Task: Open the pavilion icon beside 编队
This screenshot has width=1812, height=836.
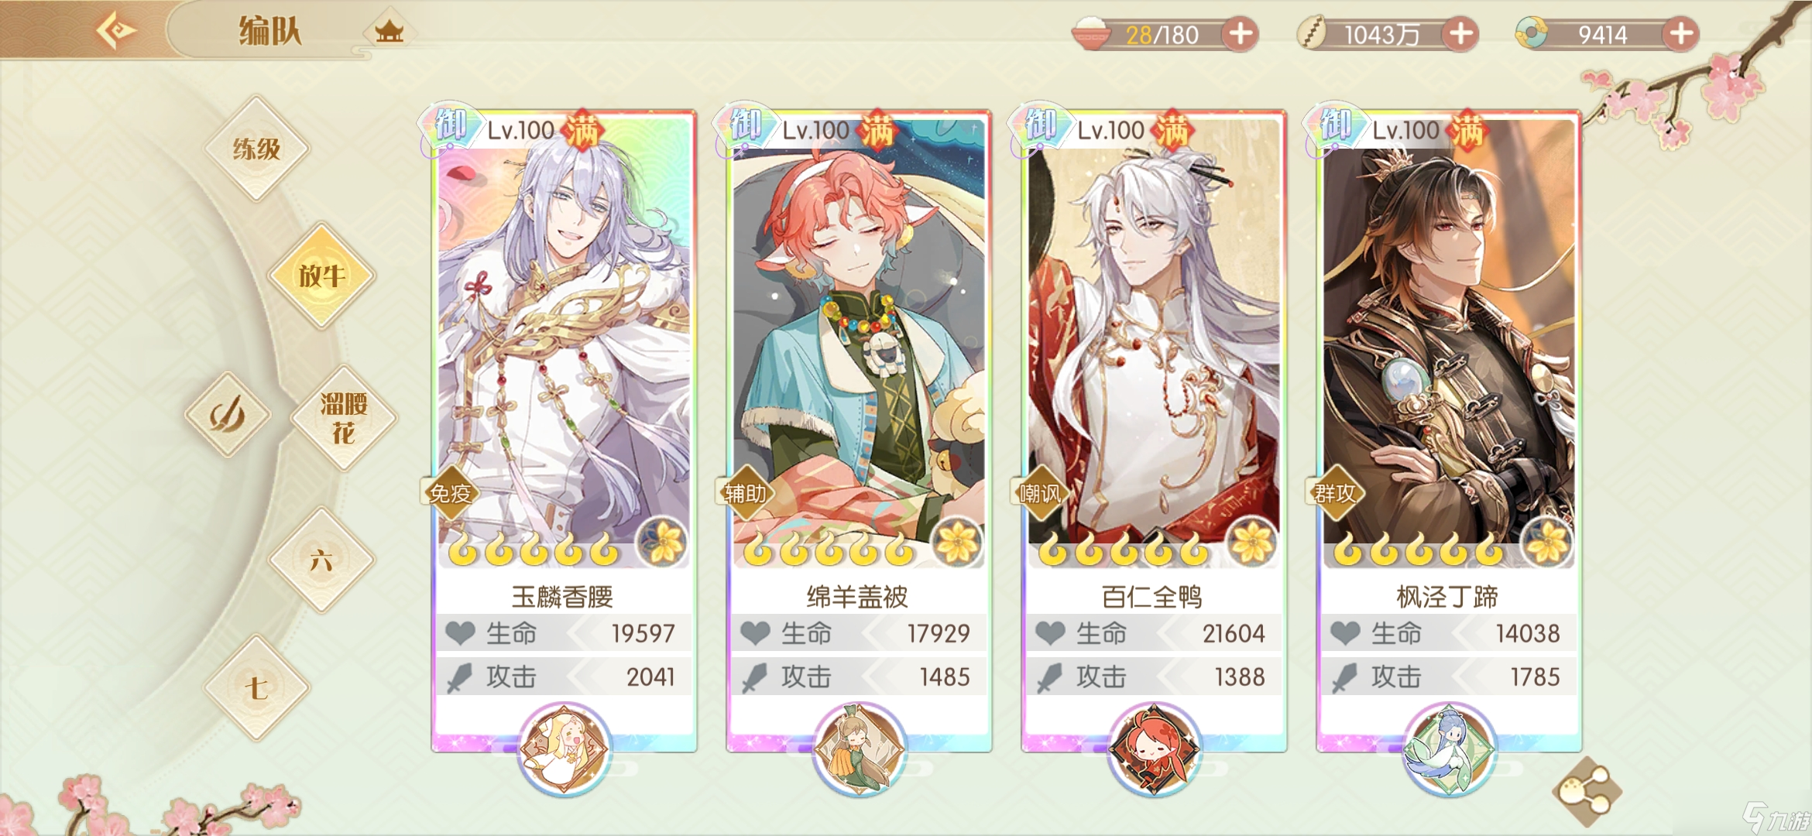Action: 389,32
